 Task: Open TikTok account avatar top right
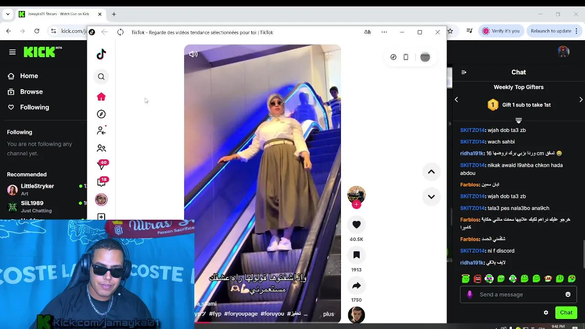pos(425,57)
